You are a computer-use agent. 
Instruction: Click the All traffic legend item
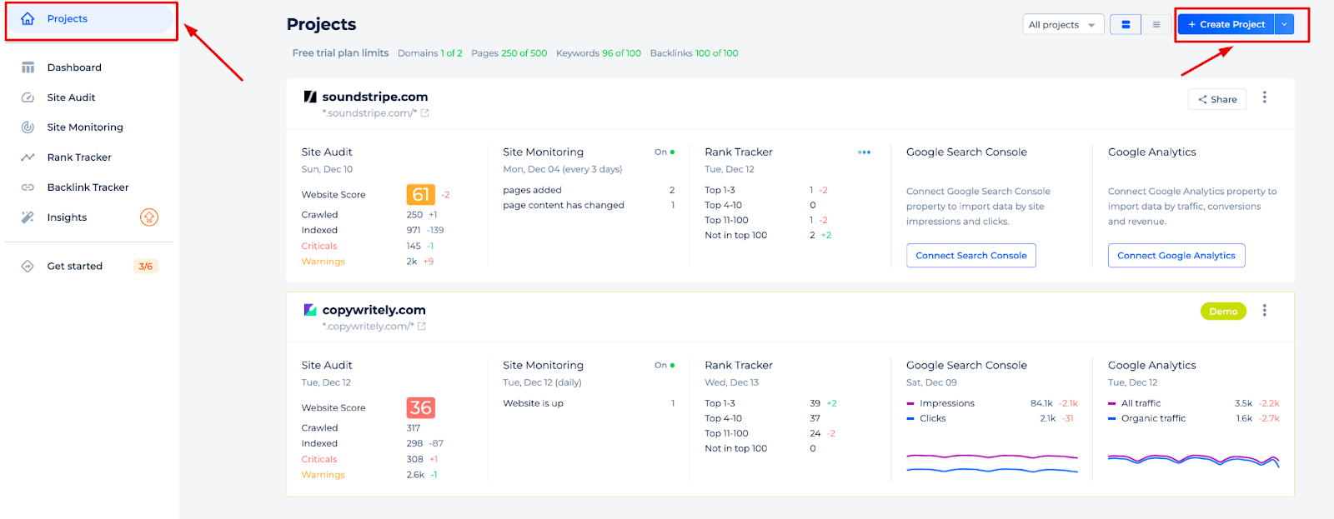tap(1135, 404)
